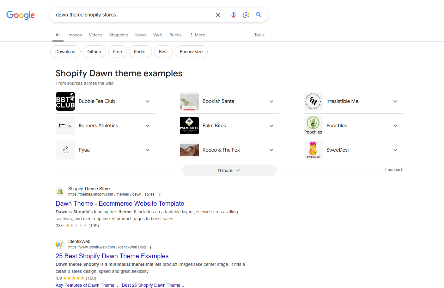Send Feedback on examples panel
The image size is (444, 288).
tap(394, 170)
